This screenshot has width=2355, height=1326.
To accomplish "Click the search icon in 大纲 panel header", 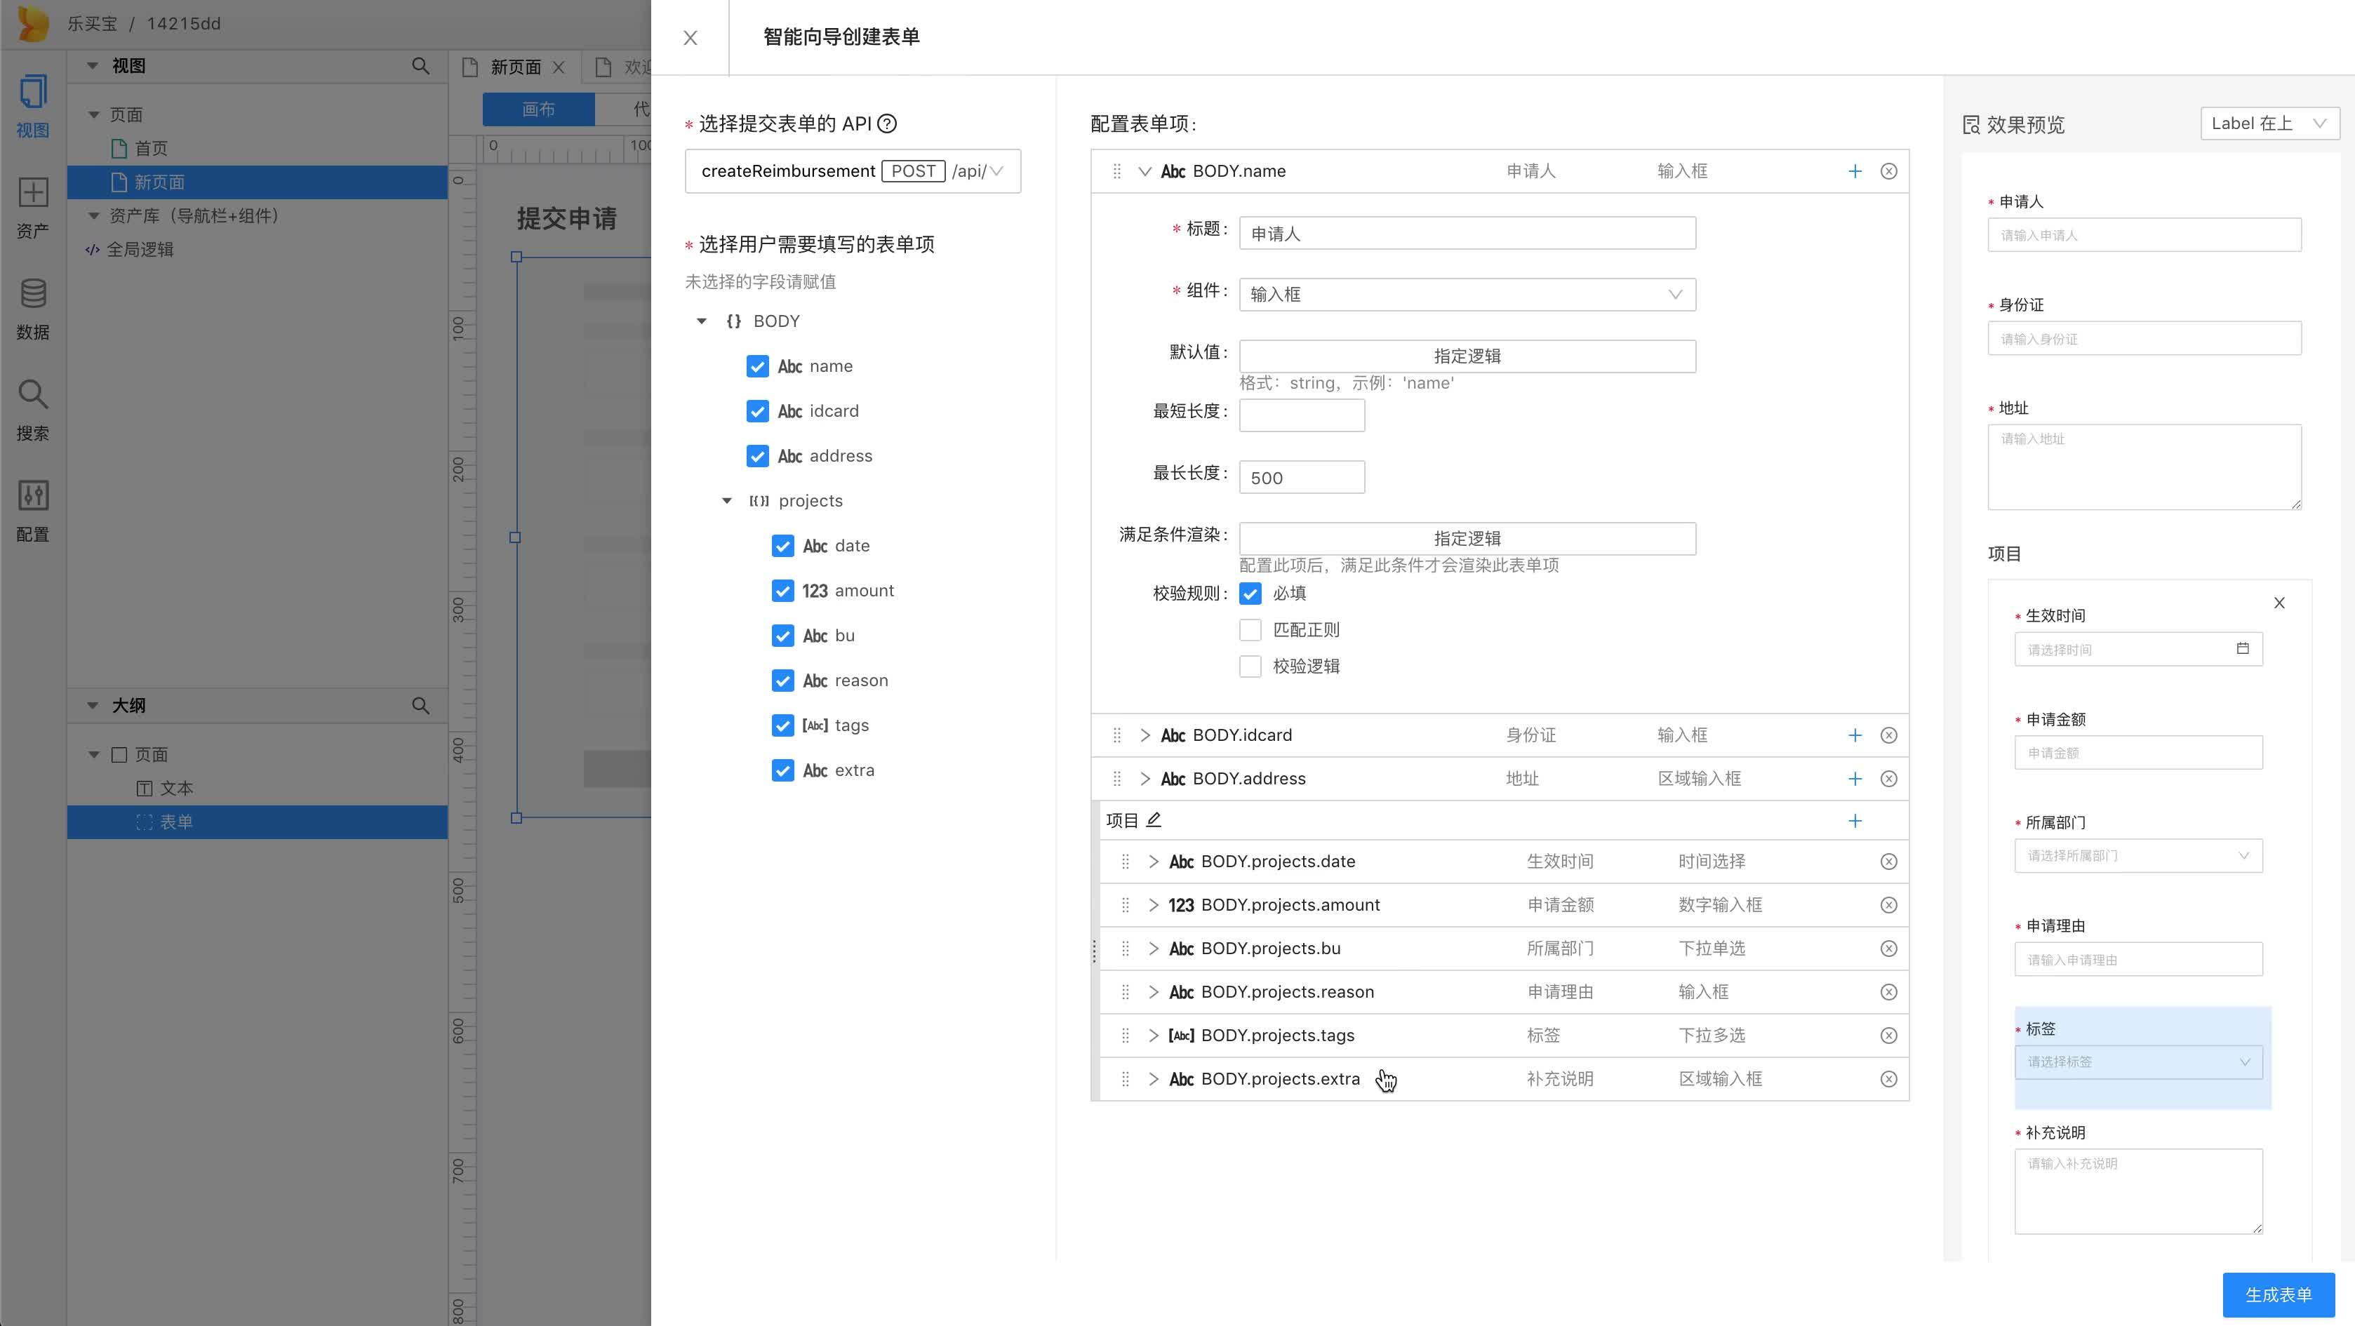I will [x=420, y=706].
